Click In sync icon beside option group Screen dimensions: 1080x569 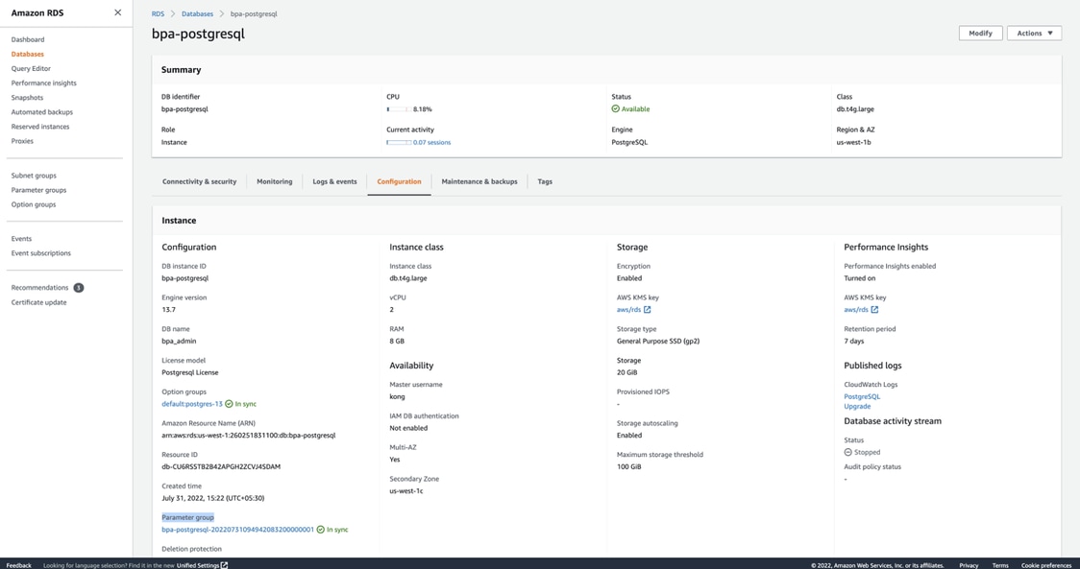click(229, 404)
